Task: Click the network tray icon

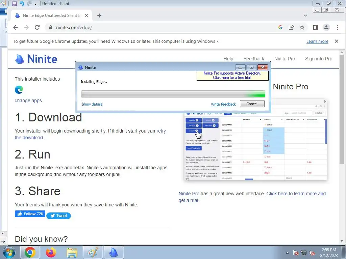Action: click(304, 253)
